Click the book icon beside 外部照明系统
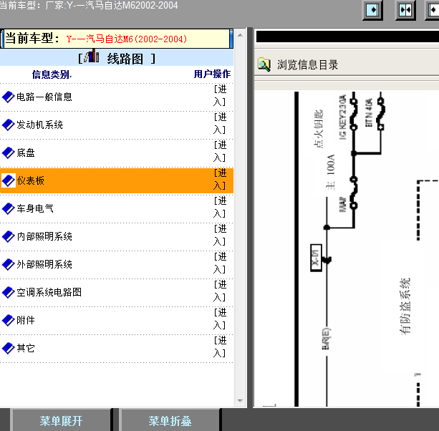The image size is (439, 431). tap(8, 264)
